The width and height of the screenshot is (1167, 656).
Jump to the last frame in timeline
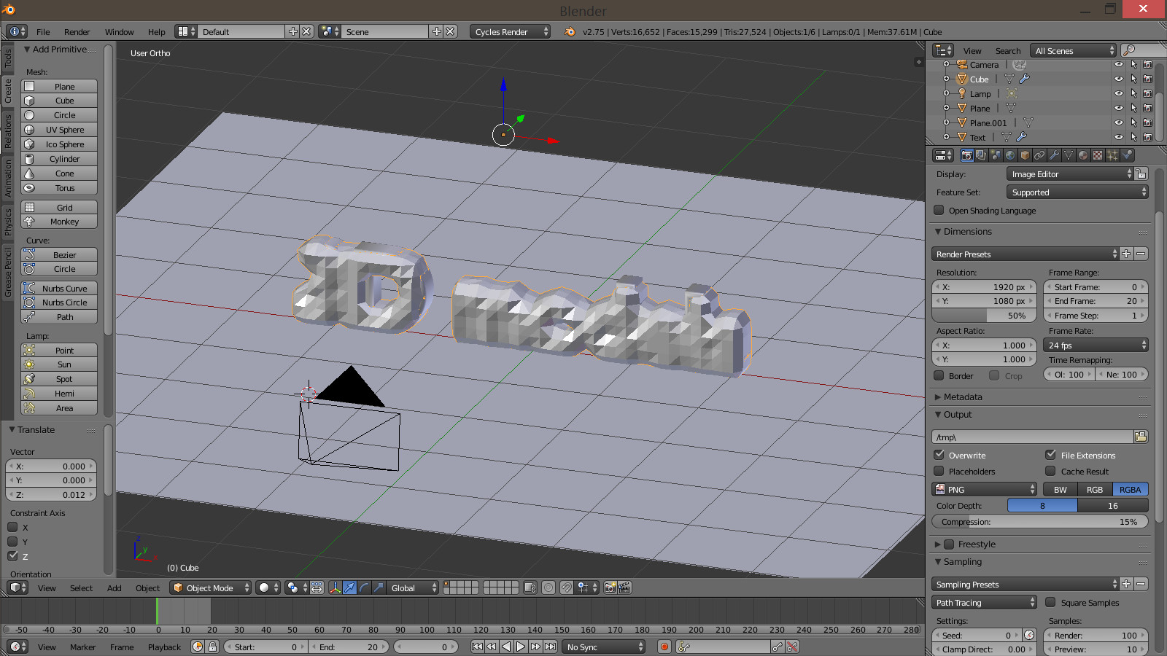(x=550, y=647)
